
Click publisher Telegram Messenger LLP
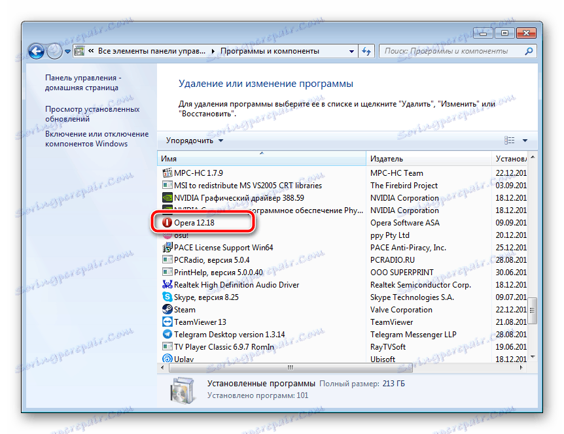click(x=414, y=335)
